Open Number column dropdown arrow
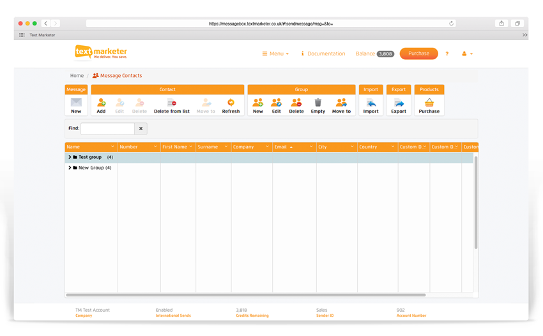 (x=155, y=147)
